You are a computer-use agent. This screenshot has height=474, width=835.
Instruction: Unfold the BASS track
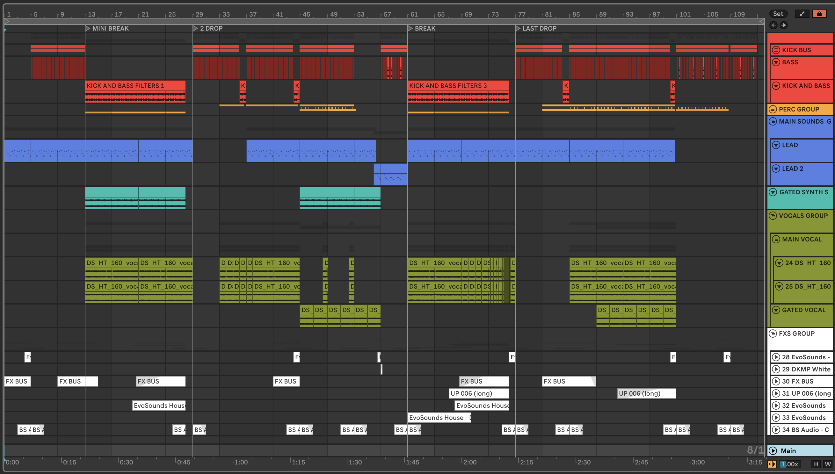(776, 62)
